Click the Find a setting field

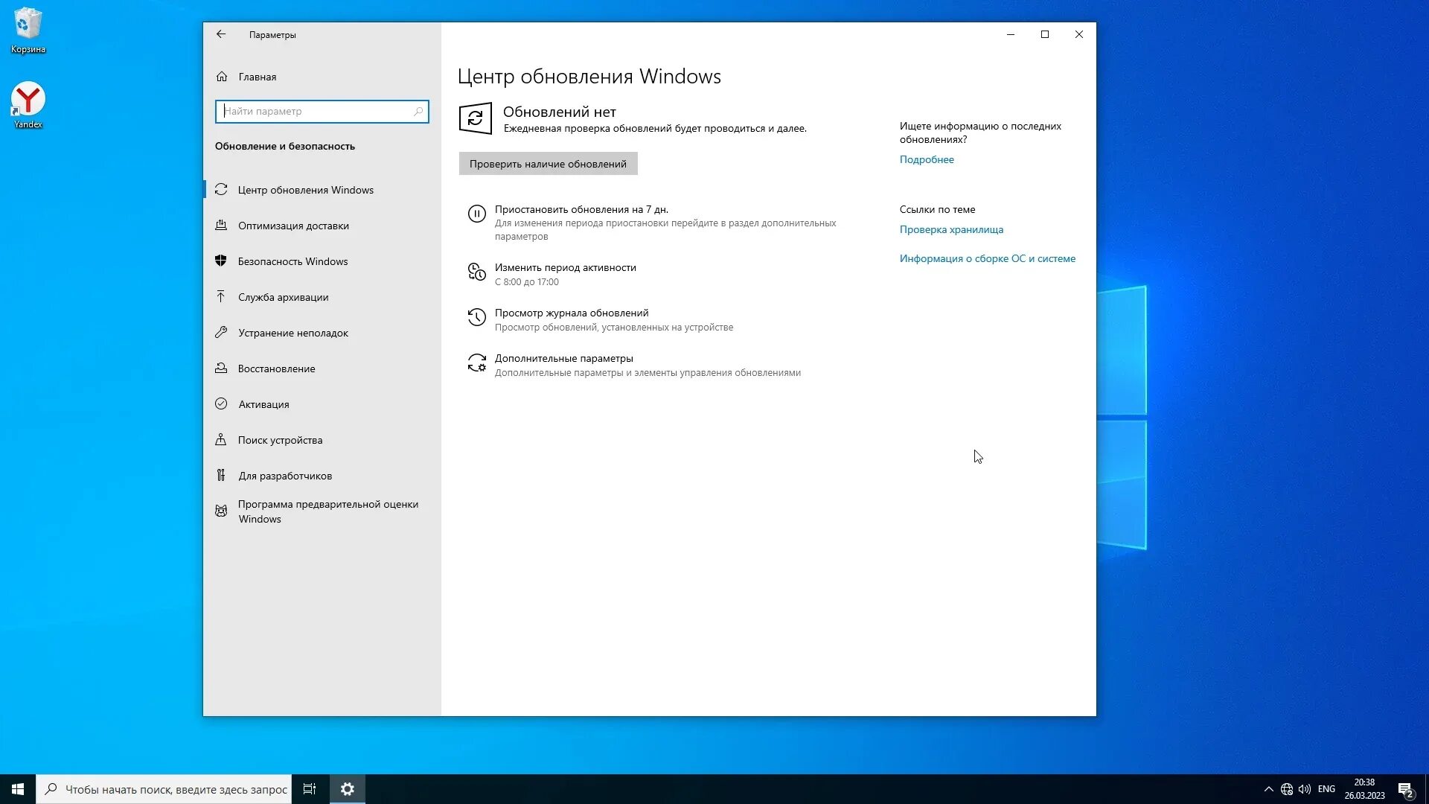[x=316, y=112]
